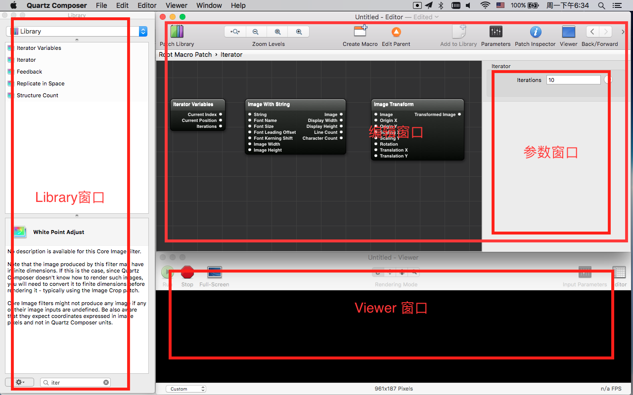This screenshot has width=633, height=395.
Task: Click Full-Screen in the Viewer window
Action: click(214, 272)
